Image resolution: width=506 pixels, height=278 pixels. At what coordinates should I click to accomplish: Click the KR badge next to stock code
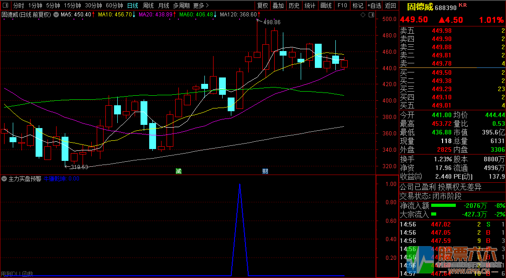(463, 5)
